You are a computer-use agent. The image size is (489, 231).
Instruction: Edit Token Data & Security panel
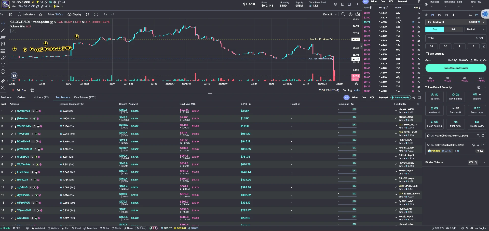tap(479, 87)
